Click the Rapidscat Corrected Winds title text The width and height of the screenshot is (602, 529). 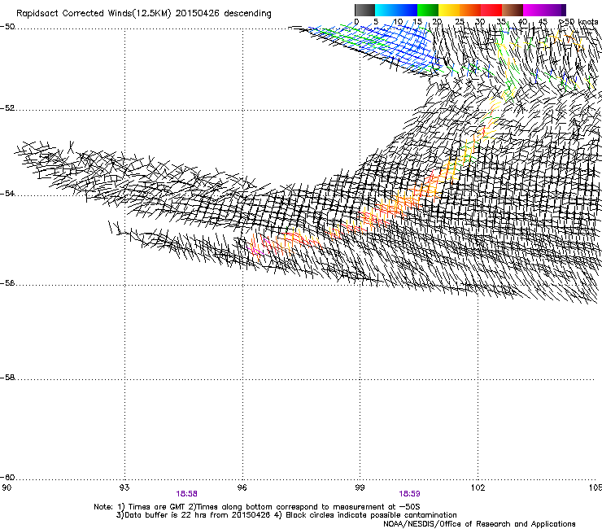(x=144, y=14)
